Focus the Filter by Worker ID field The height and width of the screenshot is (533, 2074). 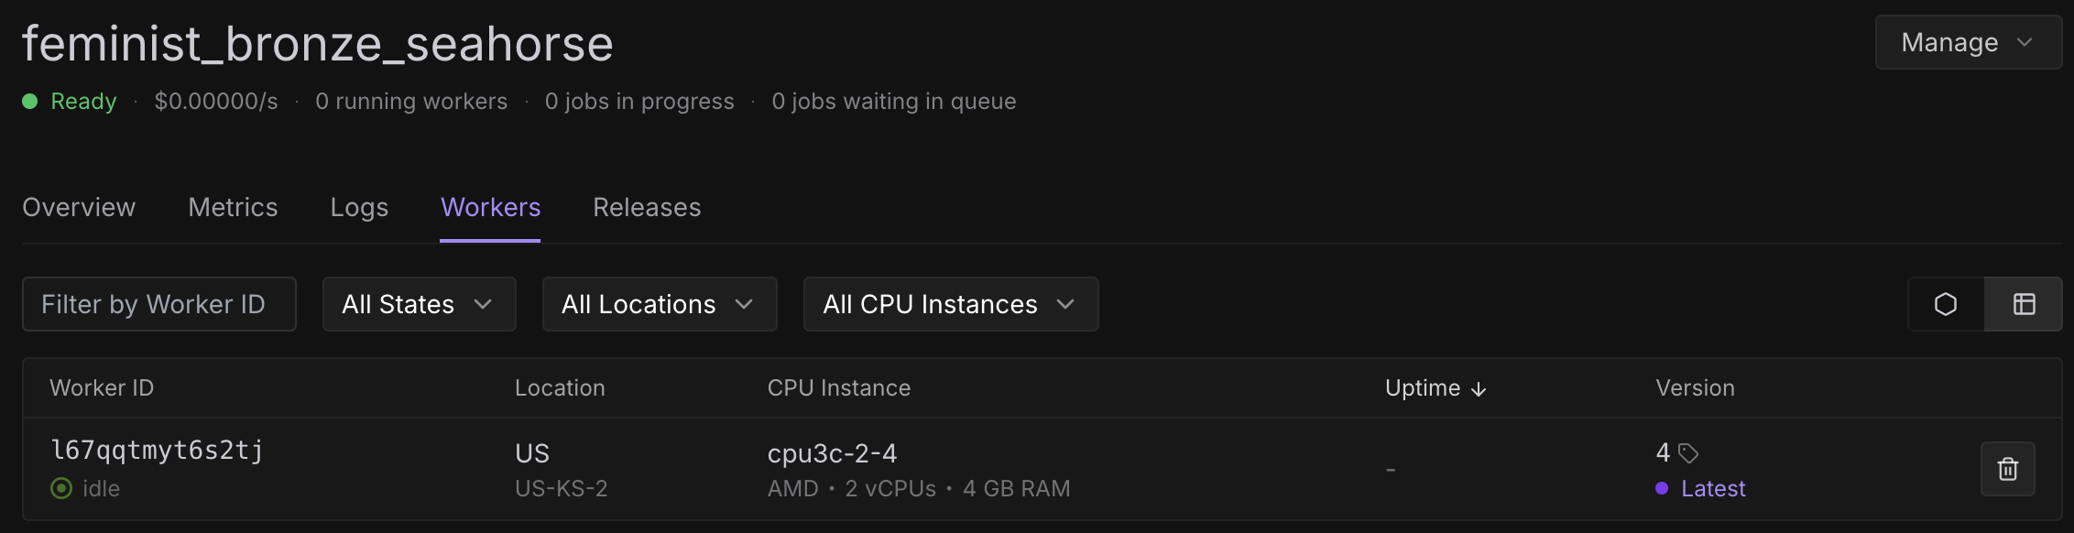pos(158,304)
